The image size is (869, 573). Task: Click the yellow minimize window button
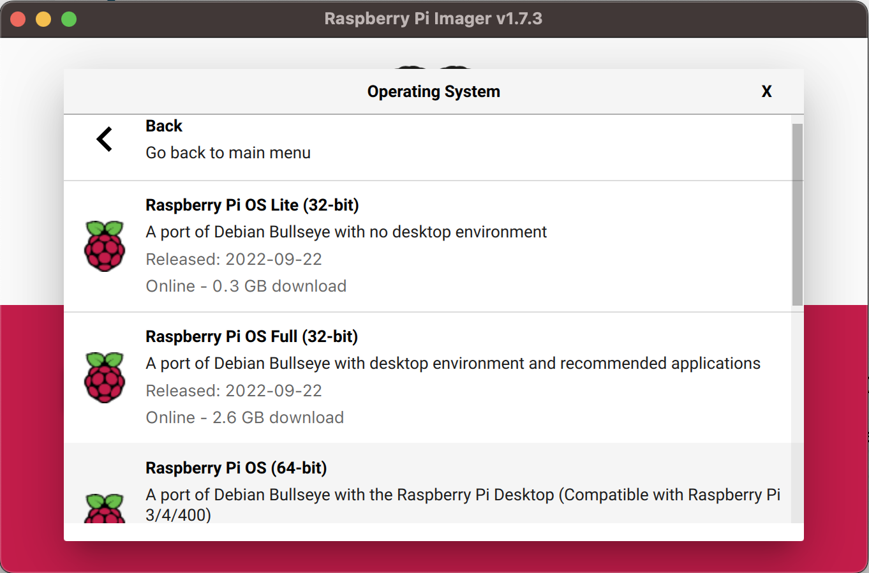pos(43,19)
